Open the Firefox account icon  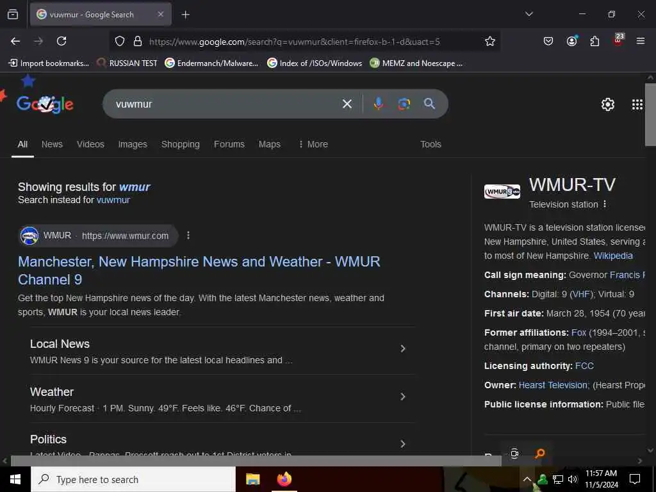coord(571,40)
